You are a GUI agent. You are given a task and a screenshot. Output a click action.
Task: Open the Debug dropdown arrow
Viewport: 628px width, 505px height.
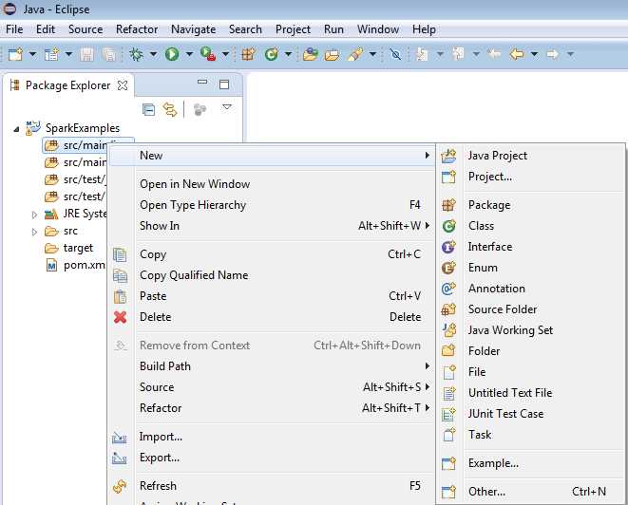153,53
